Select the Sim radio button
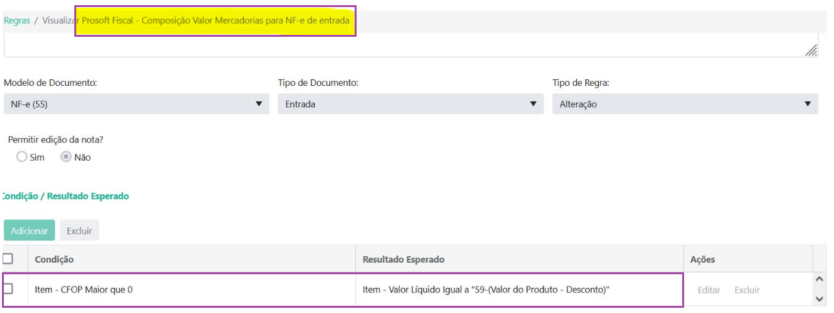 tap(22, 157)
